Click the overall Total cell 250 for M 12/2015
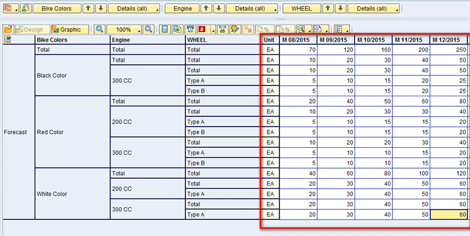 449,50
